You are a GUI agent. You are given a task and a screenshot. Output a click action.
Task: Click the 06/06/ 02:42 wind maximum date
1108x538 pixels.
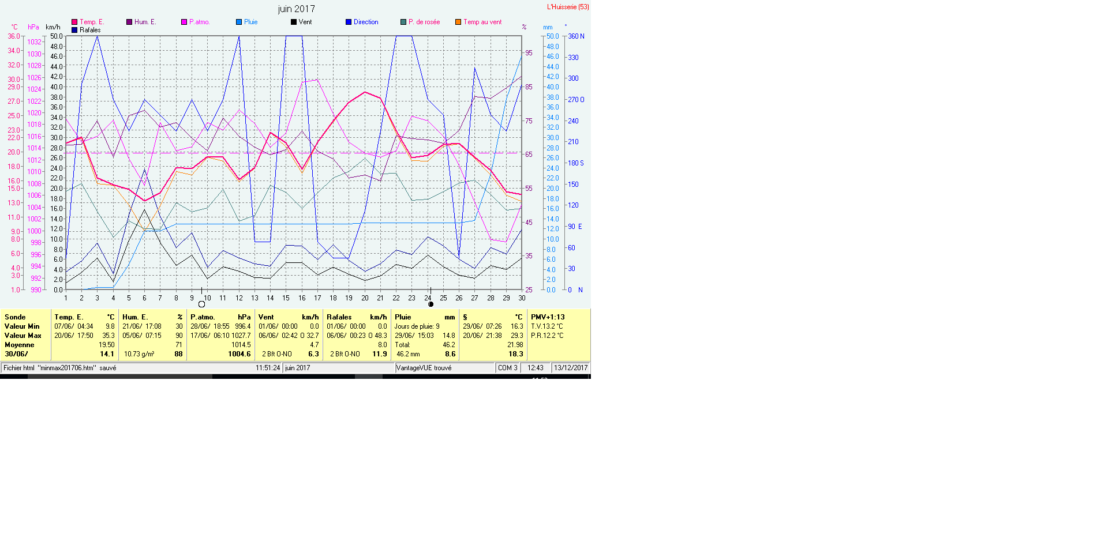tap(278, 336)
